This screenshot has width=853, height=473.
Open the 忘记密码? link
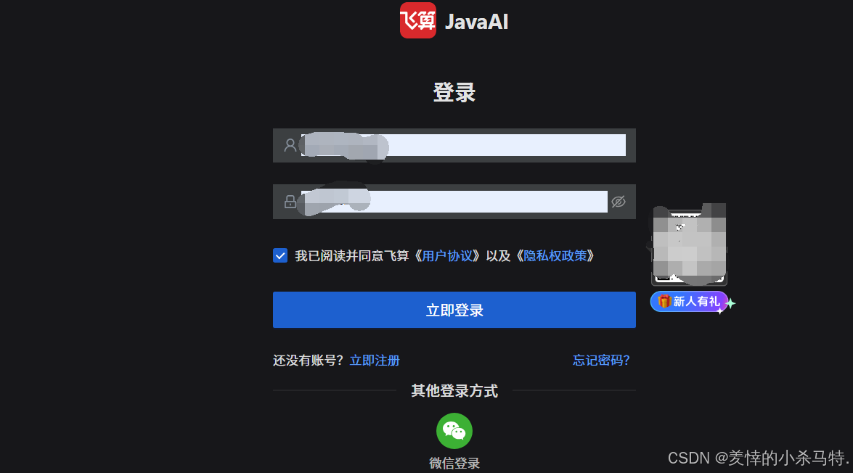coord(601,361)
